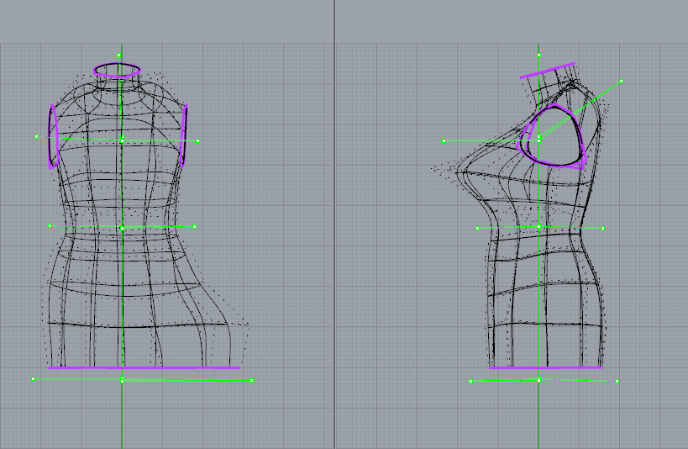This screenshot has height=449, width=688.
Task: Select right end handle of front-view waist line
Action: [x=194, y=227]
